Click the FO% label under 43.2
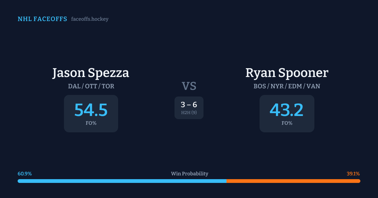Image resolution: width=378 pixels, height=198 pixels. pyautogui.click(x=287, y=123)
